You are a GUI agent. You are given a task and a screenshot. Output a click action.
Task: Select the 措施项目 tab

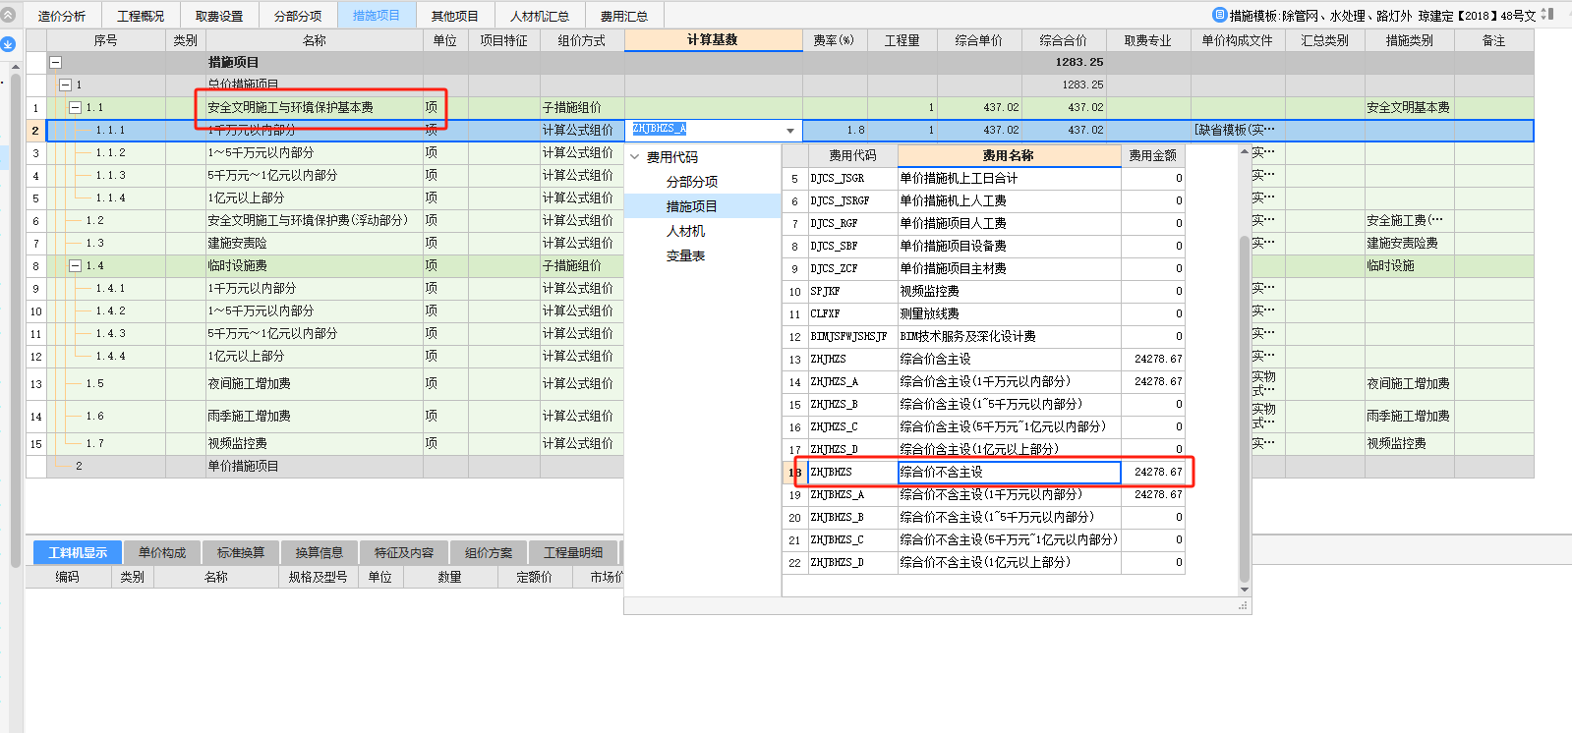pyautogui.click(x=377, y=16)
